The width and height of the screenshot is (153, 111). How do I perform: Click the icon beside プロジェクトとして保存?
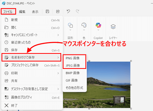(x=7, y=65)
